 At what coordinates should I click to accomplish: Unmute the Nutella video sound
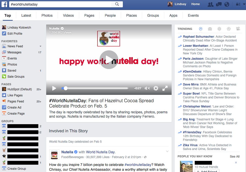(147, 88)
